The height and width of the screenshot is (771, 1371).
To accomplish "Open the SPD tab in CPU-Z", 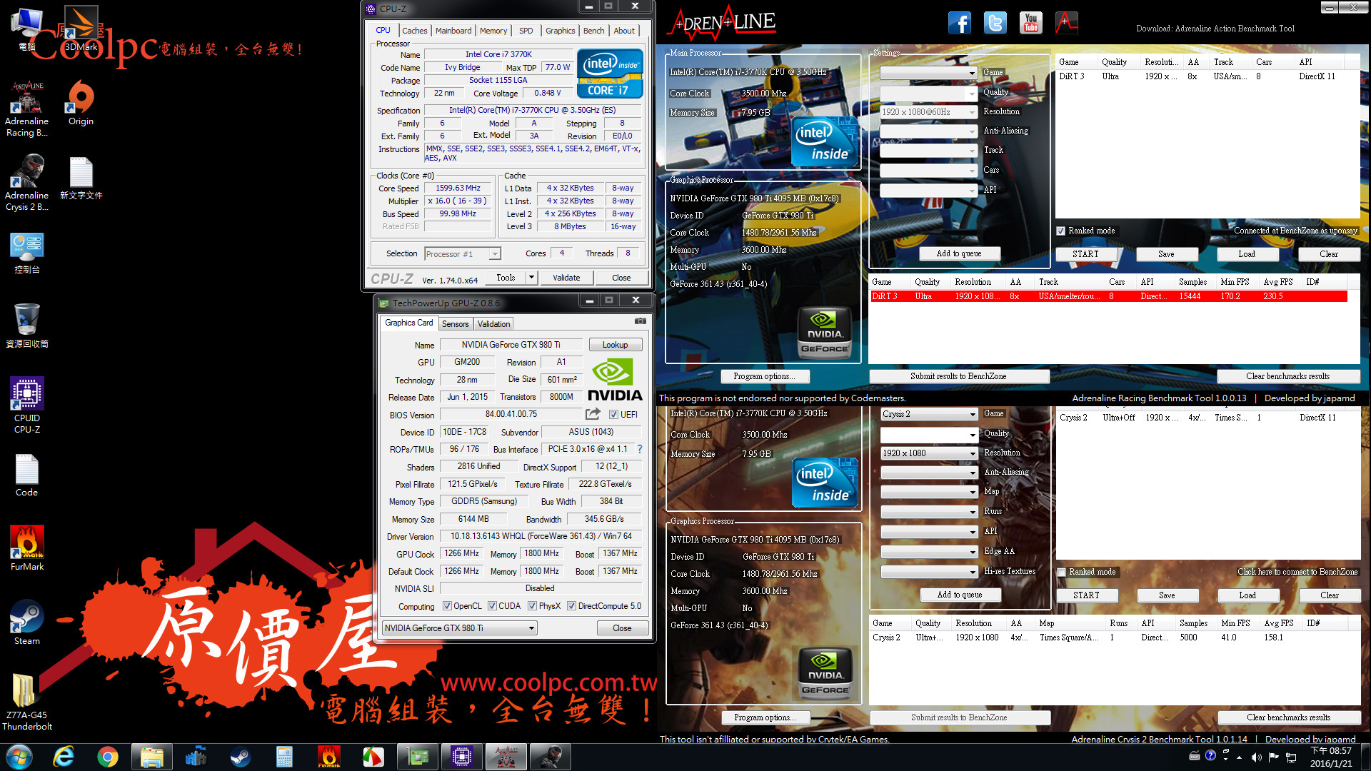I will [x=526, y=31].
